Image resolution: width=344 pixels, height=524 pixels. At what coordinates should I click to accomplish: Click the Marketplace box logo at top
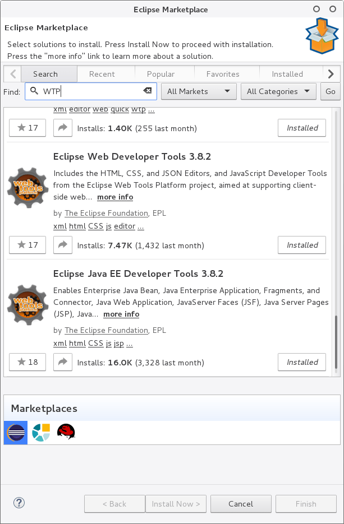pos(322,36)
